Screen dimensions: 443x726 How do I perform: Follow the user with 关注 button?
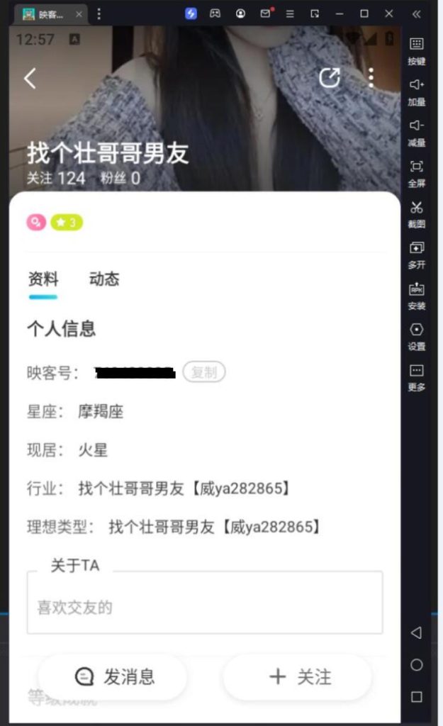pyautogui.click(x=298, y=677)
